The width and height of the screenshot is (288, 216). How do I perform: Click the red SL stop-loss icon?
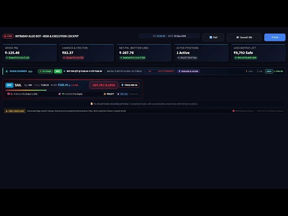pyautogui.click(x=9, y=94)
